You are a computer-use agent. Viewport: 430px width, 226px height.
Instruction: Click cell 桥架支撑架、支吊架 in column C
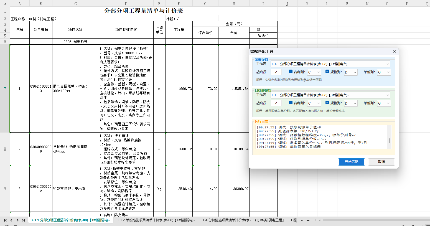point(75,189)
